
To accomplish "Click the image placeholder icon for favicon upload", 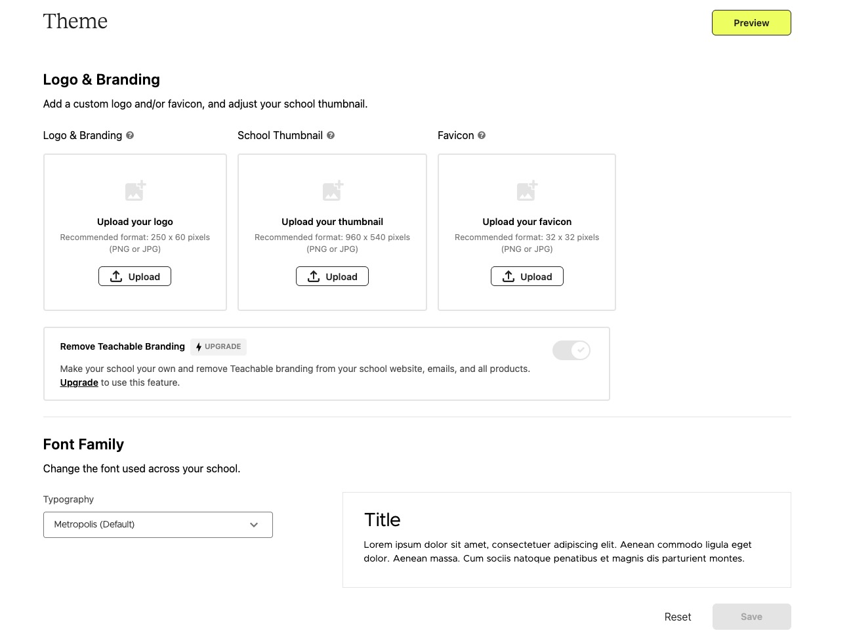I will point(527,190).
